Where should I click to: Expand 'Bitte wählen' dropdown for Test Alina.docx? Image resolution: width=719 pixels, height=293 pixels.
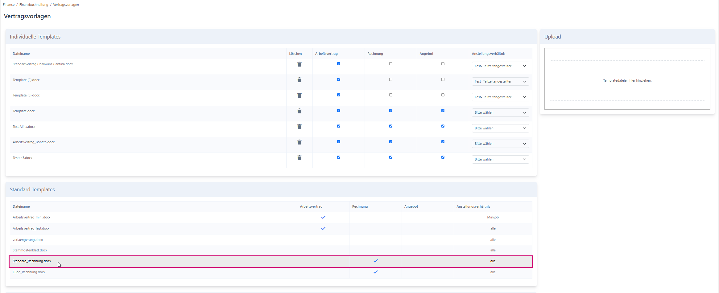click(x=500, y=128)
